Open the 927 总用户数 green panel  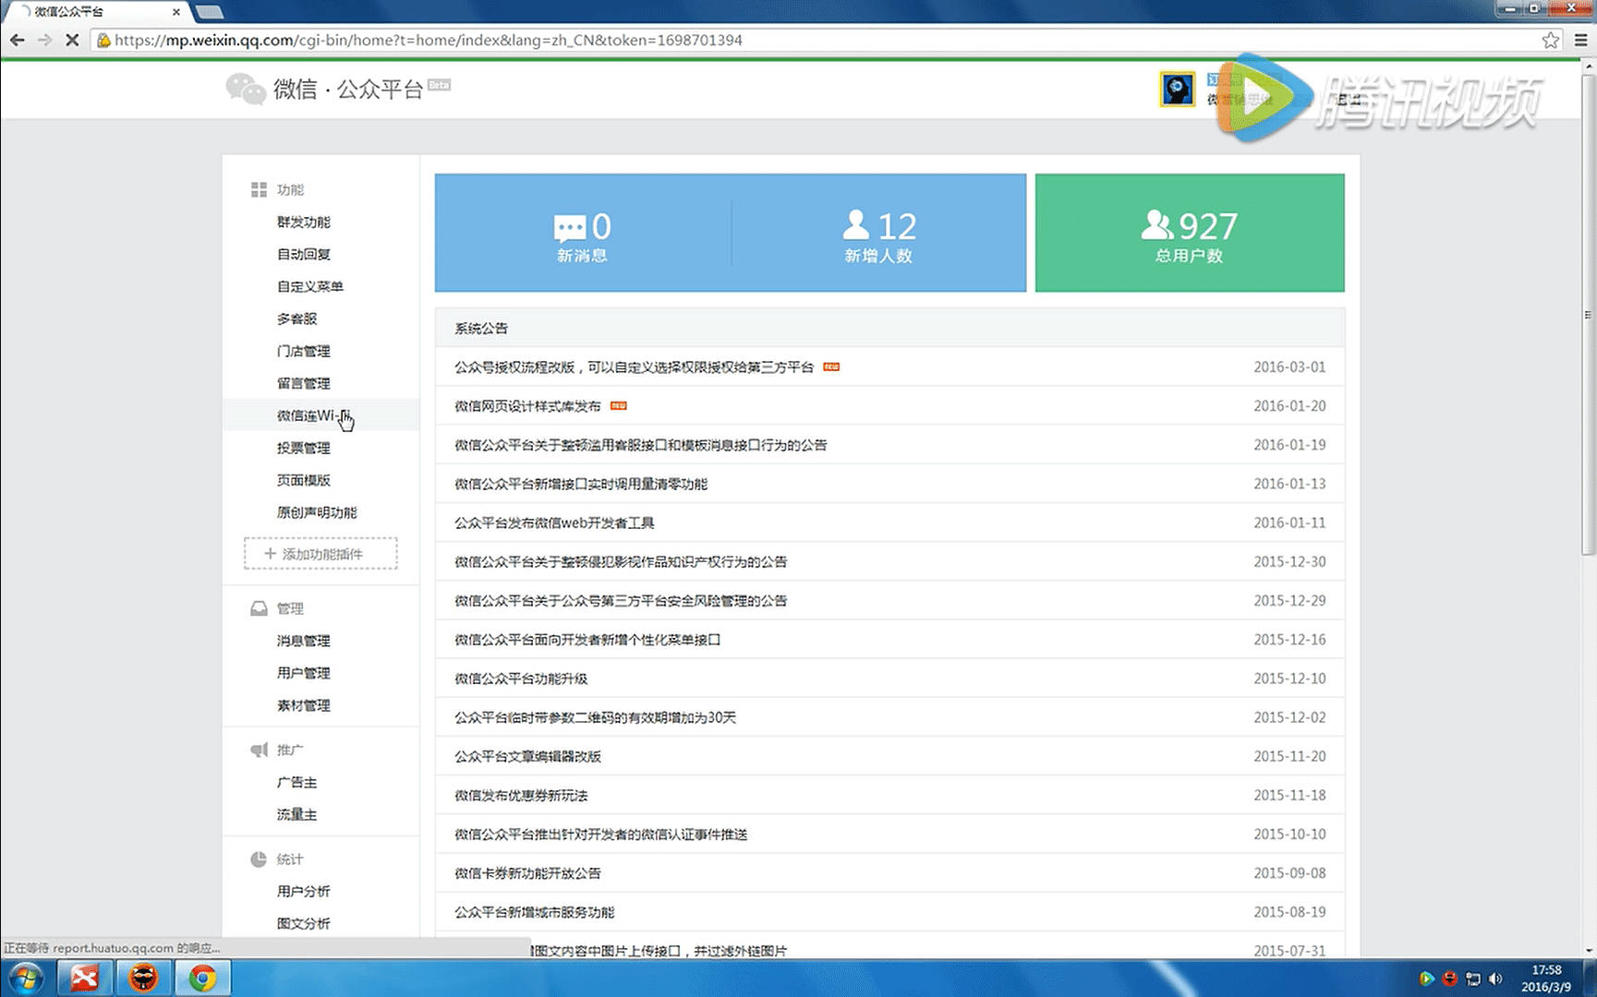click(x=1190, y=233)
